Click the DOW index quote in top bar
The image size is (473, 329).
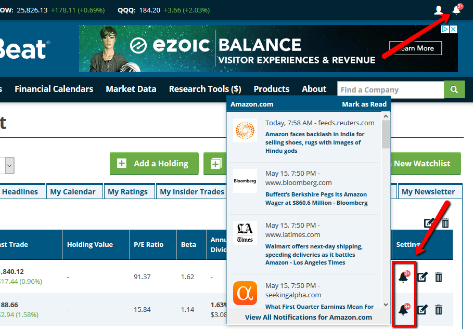click(x=53, y=10)
